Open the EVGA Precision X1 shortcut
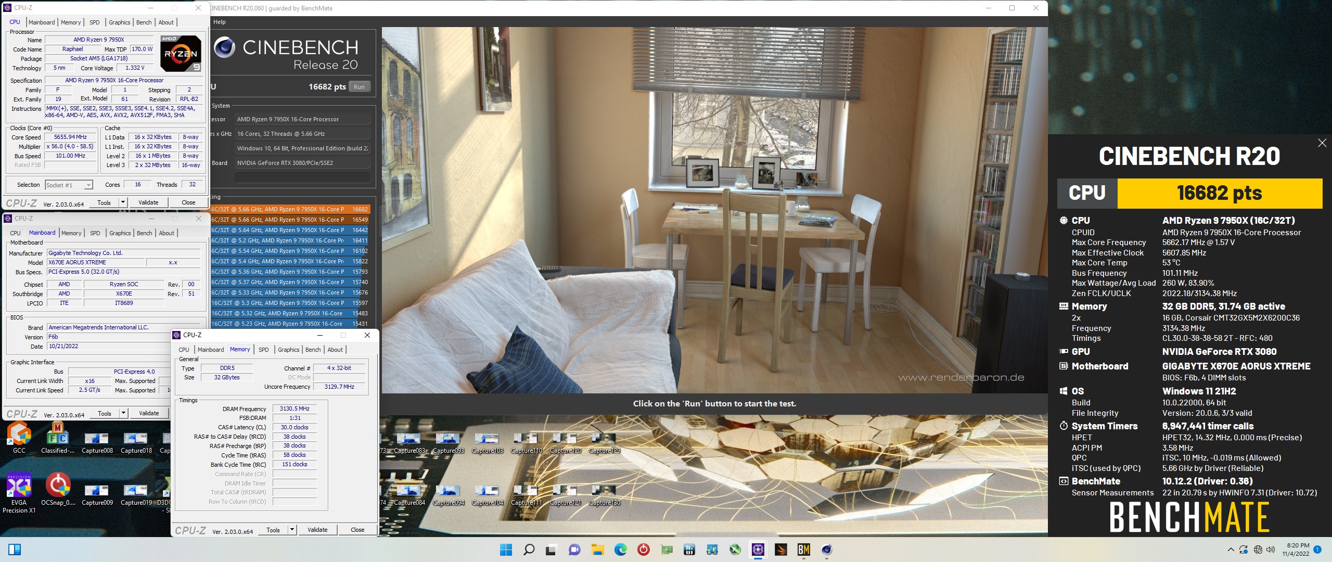Screen dimensions: 1332x562 [x=19, y=493]
